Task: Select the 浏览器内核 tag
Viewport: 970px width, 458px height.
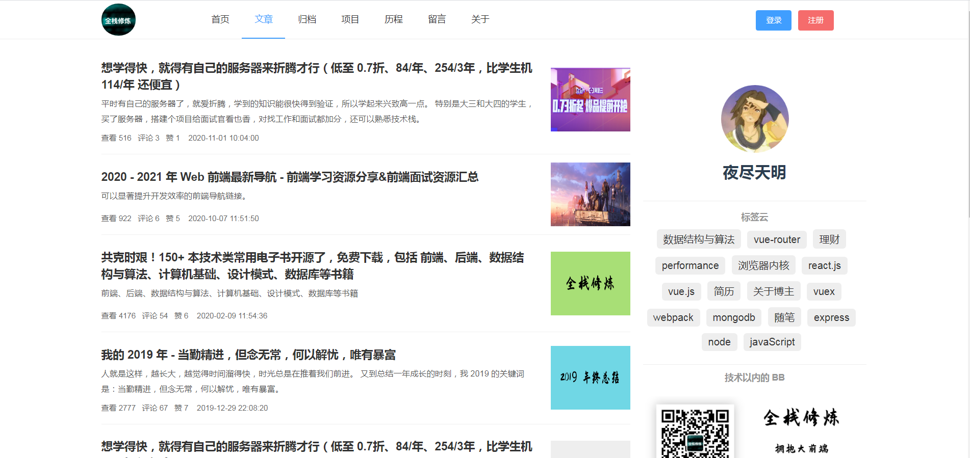Action: [763, 265]
